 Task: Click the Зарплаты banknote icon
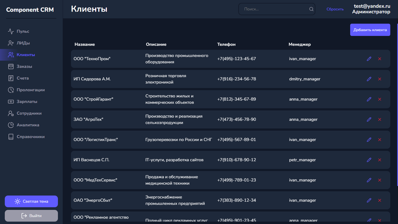click(11, 102)
